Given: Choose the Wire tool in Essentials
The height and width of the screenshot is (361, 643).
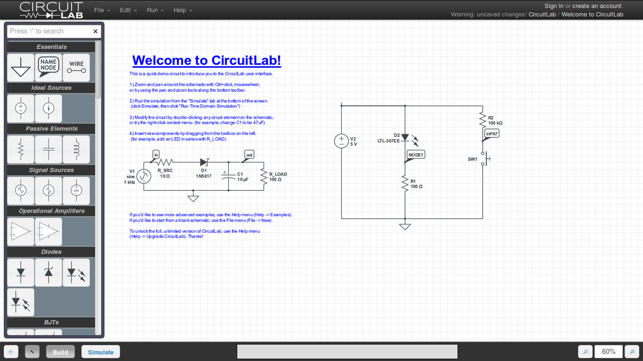Looking at the screenshot, I should pos(76,67).
